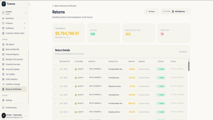Viewport: 213px width, 120px height.
Task: Open the user account menu chevron
Action: [x=26, y=116]
